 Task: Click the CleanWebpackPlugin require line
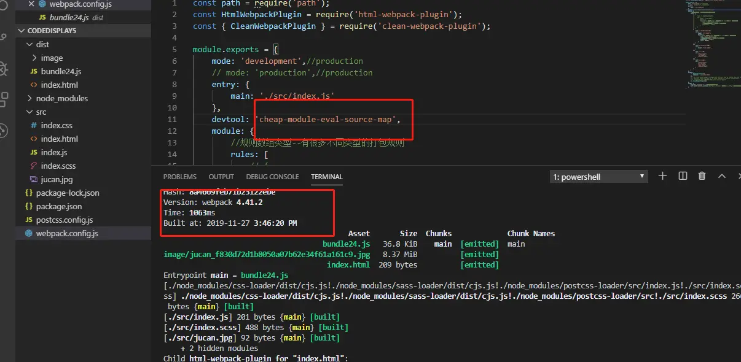342,26
